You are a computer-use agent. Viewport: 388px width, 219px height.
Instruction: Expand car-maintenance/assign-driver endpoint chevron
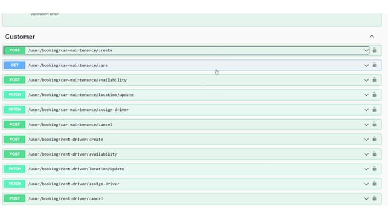(366, 110)
